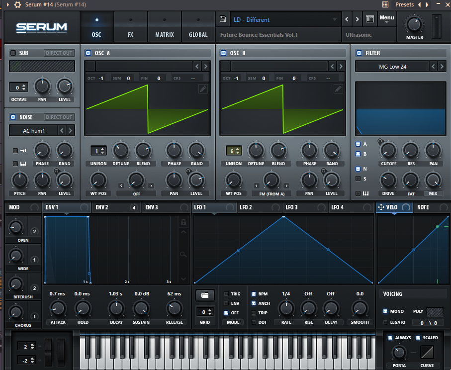Enable filter routing for sub S
451x370 pixels.
click(x=358, y=179)
